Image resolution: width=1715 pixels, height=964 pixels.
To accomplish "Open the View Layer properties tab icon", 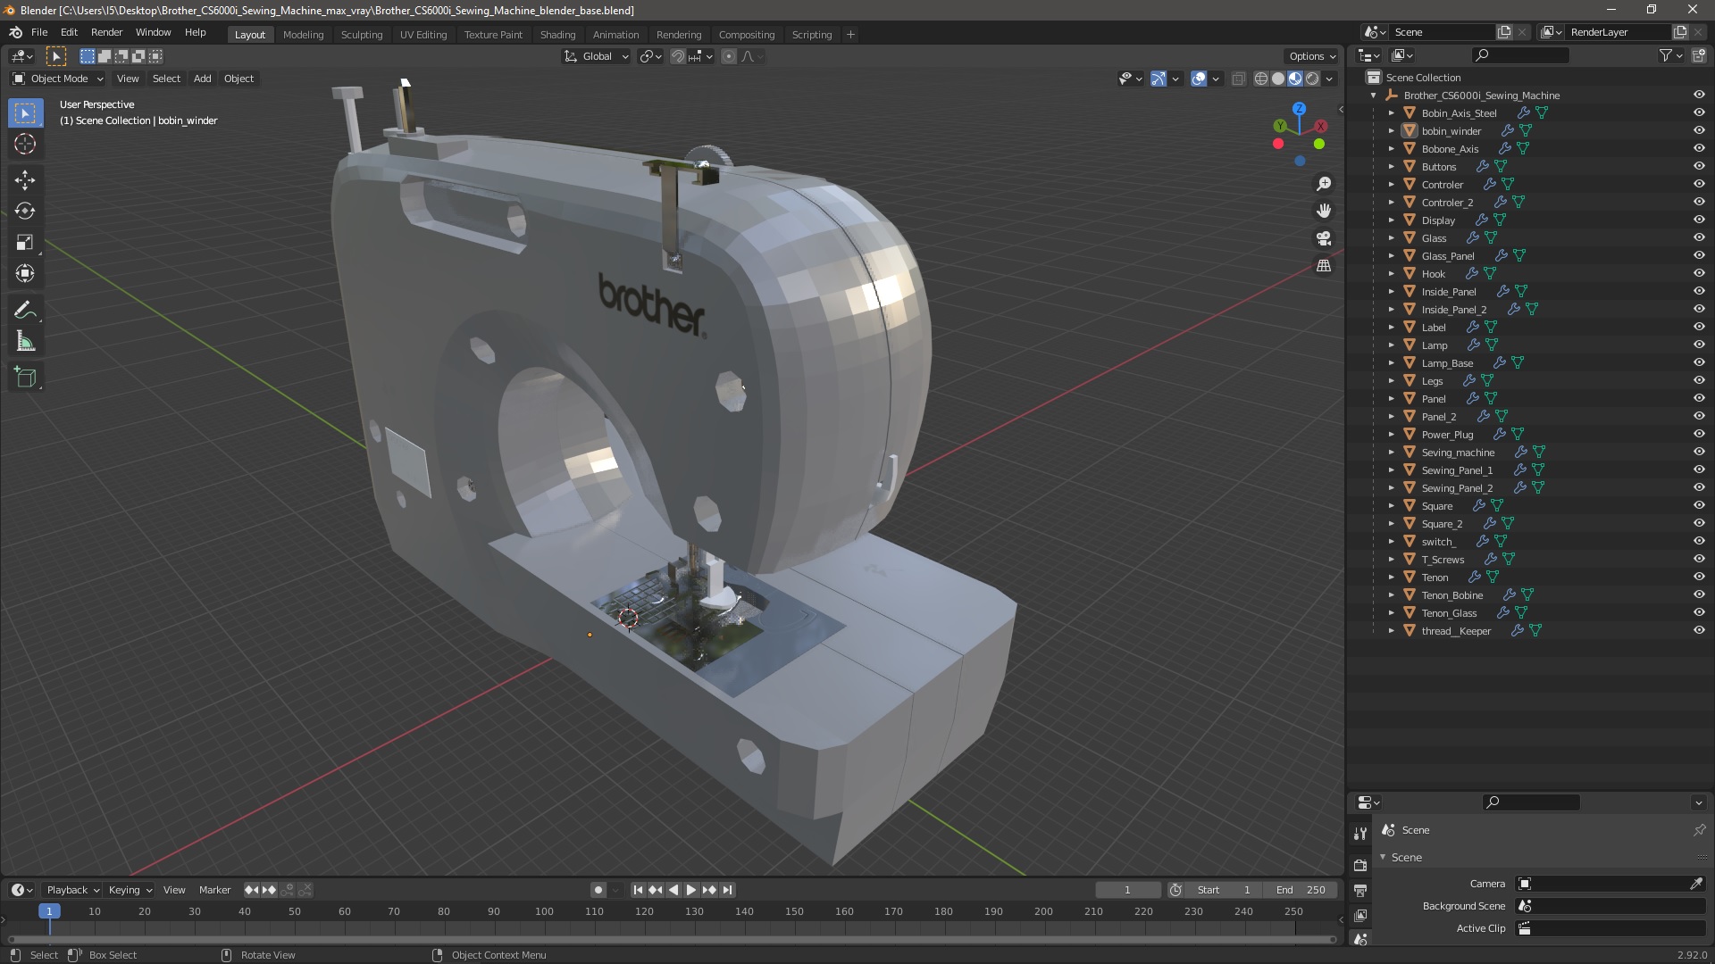I will pos(1360,915).
